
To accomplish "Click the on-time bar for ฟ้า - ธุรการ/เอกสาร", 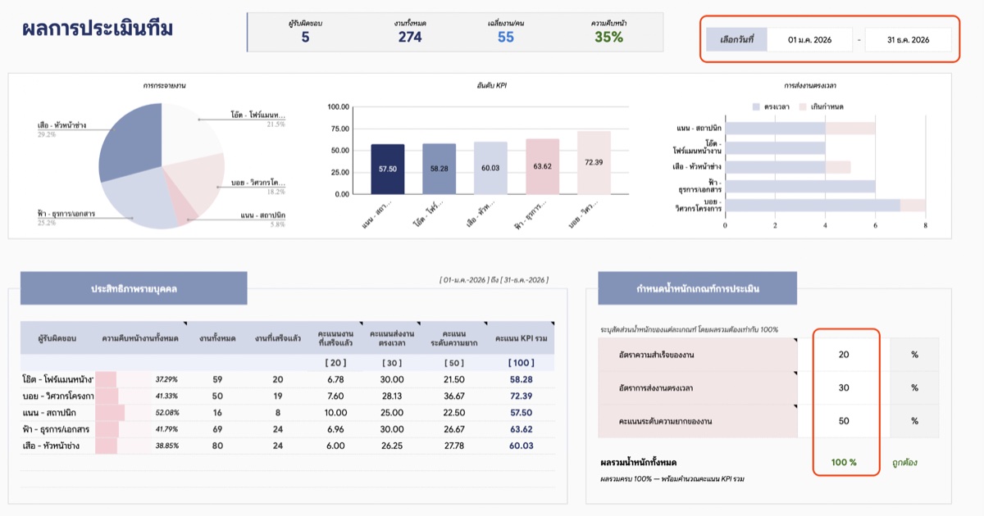I will 800,186.
